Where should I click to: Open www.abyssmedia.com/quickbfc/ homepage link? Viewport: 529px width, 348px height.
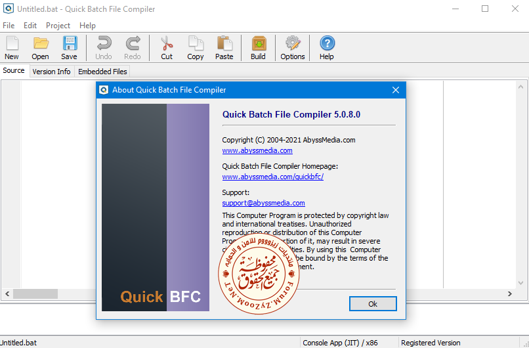[272, 177]
